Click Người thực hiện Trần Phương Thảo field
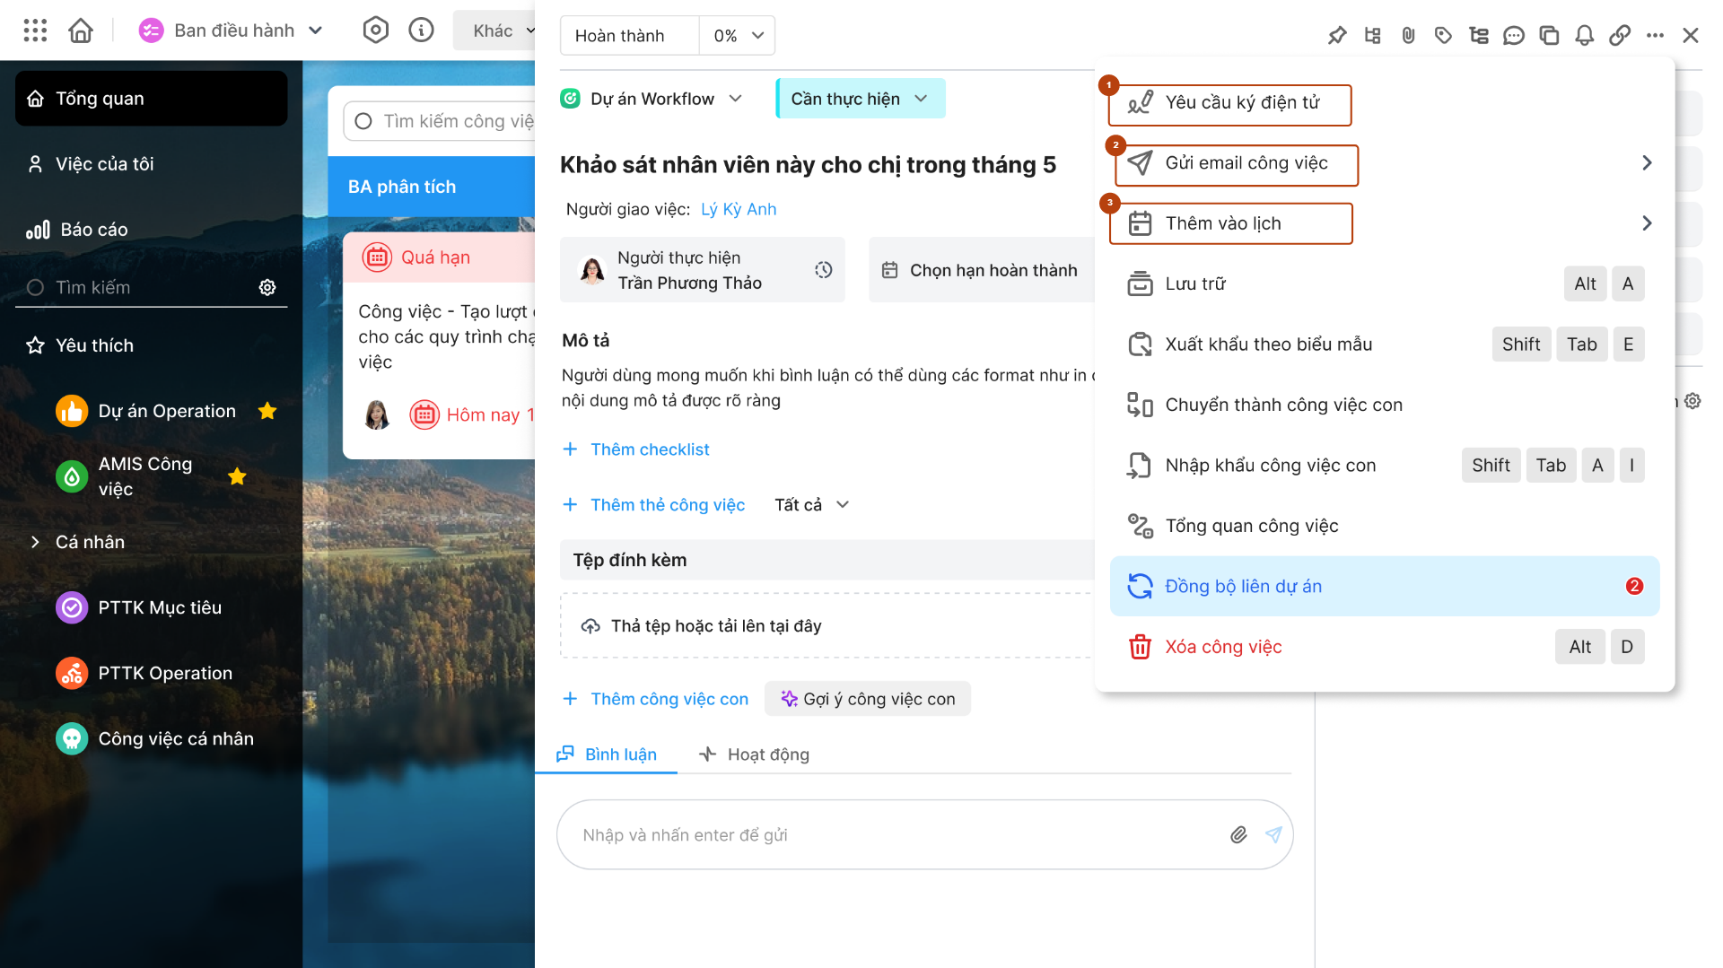Image resolution: width=1723 pixels, height=968 pixels. coord(702,270)
